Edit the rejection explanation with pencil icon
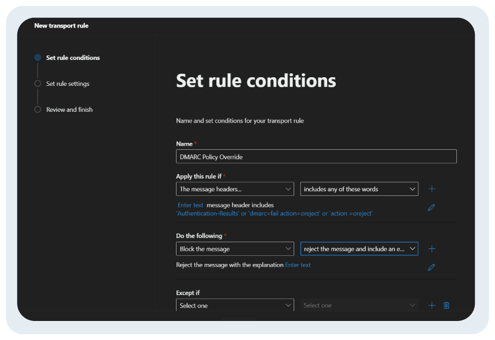The height and width of the screenshot is (340, 495). (x=431, y=267)
